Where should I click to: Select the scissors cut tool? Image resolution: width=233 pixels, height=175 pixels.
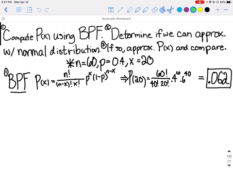(x=170, y=10)
